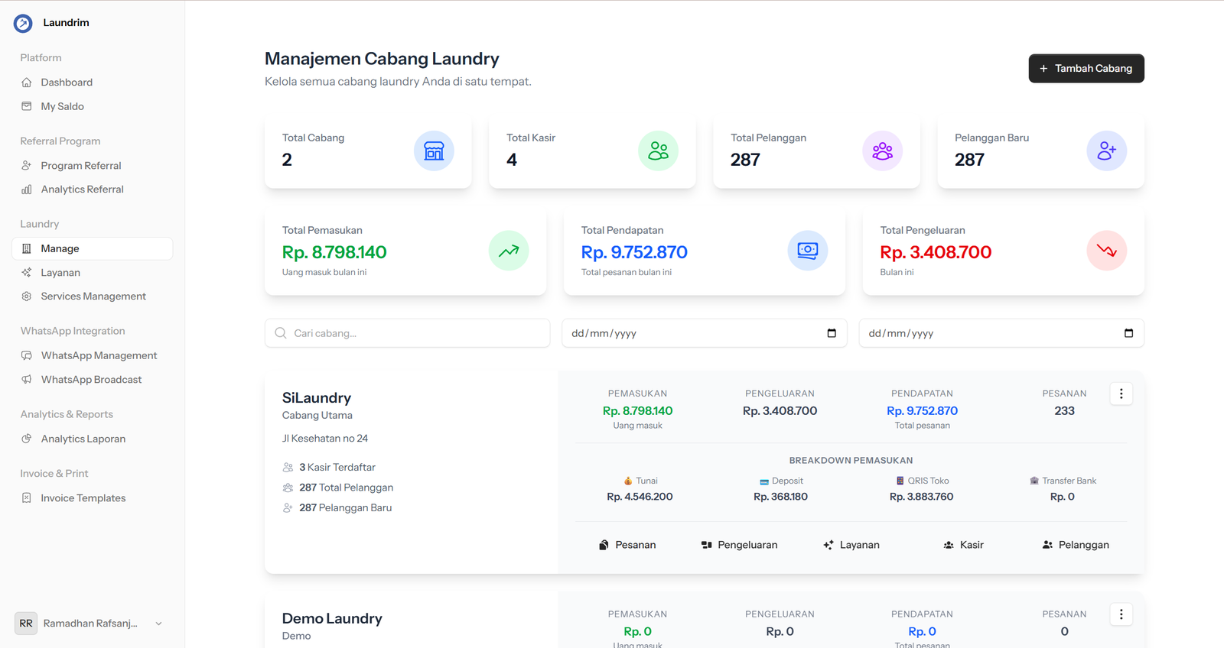Screen dimensions: 1224x648
Task: Open WhatsApp Broadcast menu item
Action: tap(91, 380)
